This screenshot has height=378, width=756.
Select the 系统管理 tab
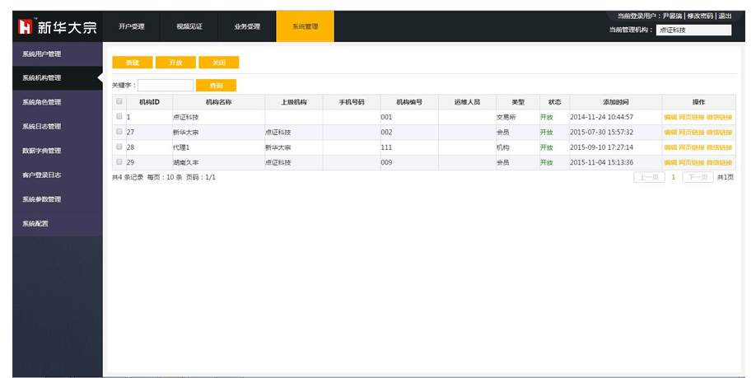point(306,26)
